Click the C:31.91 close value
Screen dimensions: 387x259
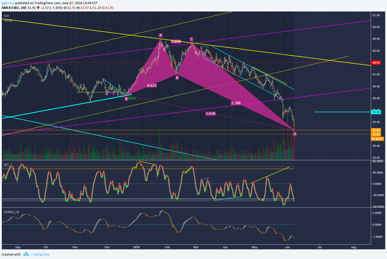[x=108, y=8]
